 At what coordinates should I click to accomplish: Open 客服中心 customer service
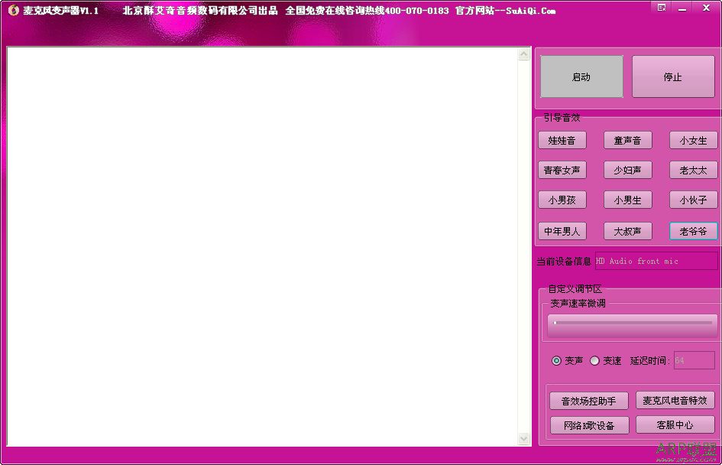[675, 424]
